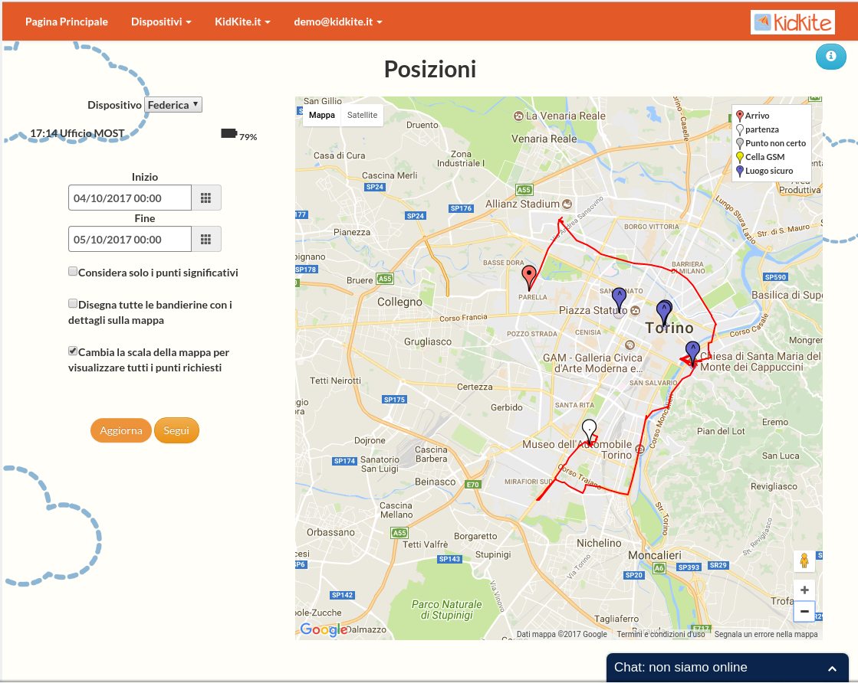Screen dimensions: 858x683
Task: Click the blue safe-place marker near Piazza Statuto
Action: [x=619, y=299]
